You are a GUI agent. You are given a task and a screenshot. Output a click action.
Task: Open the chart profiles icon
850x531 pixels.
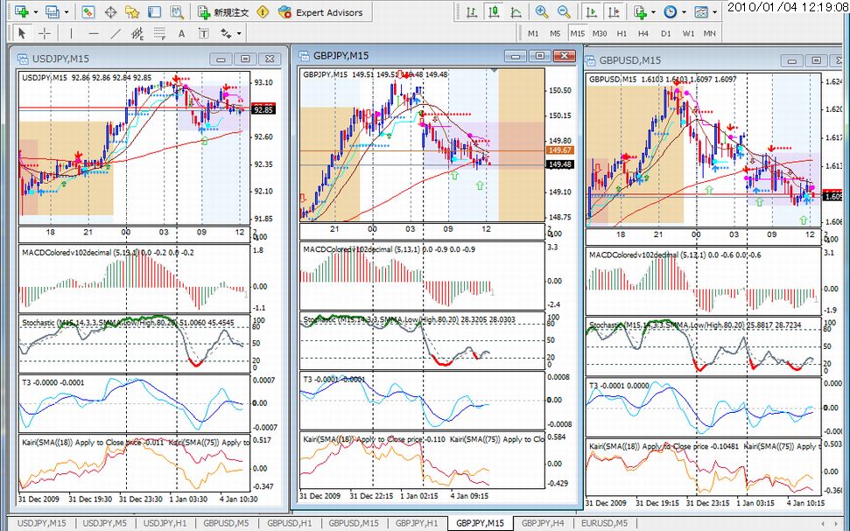click(x=53, y=11)
